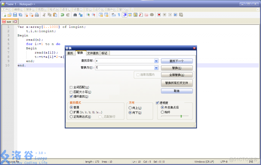Click the Open file folder icon

coord(9,15)
